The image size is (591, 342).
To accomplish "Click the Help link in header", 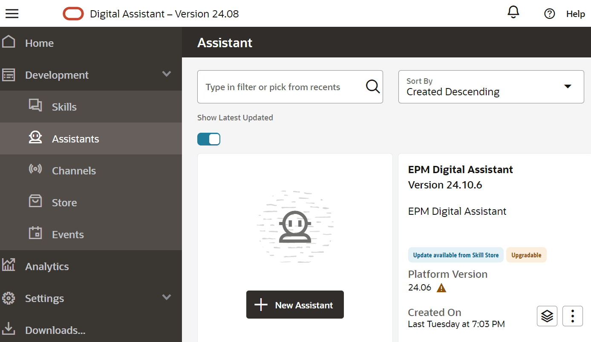I will pyautogui.click(x=575, y=14).
